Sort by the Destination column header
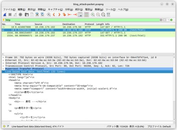 [x=73, y=24]
